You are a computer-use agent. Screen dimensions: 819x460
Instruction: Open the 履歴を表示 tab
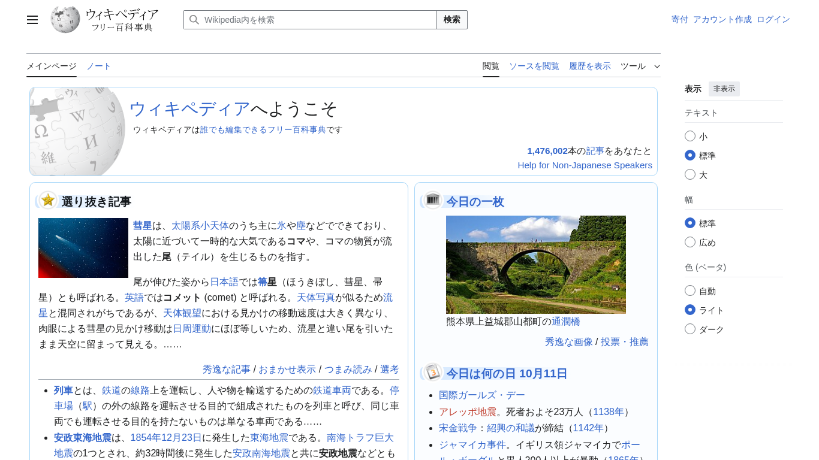pos(590,66)
